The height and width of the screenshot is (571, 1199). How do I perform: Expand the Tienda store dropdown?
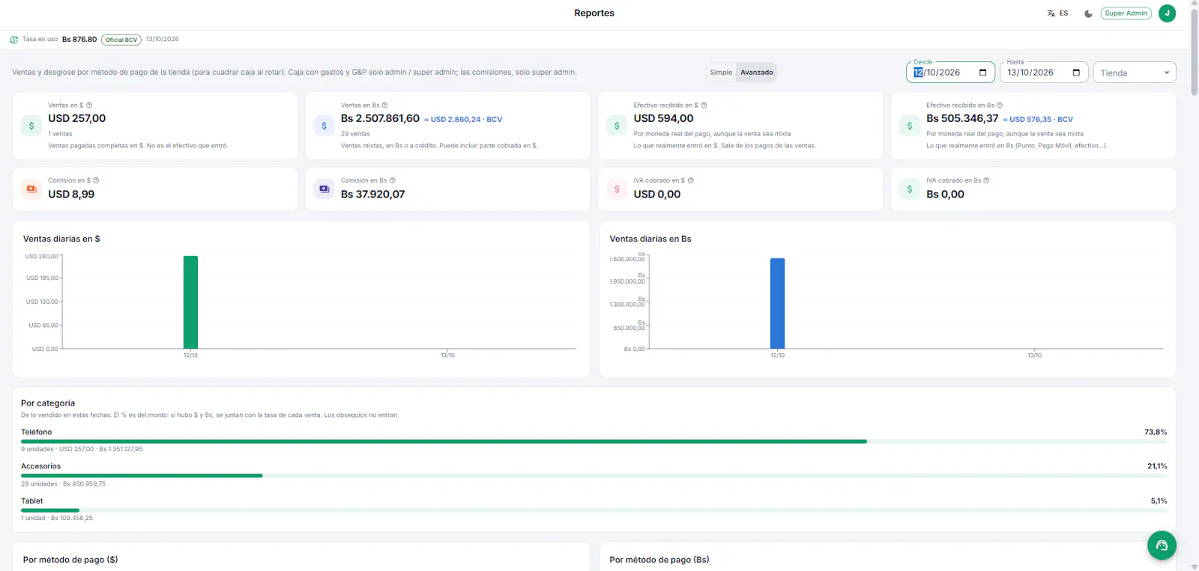point(1135,73)
